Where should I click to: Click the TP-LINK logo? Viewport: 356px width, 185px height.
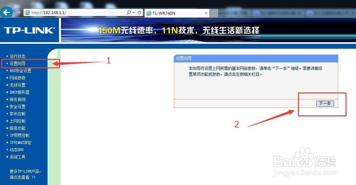tap(30, 30)
